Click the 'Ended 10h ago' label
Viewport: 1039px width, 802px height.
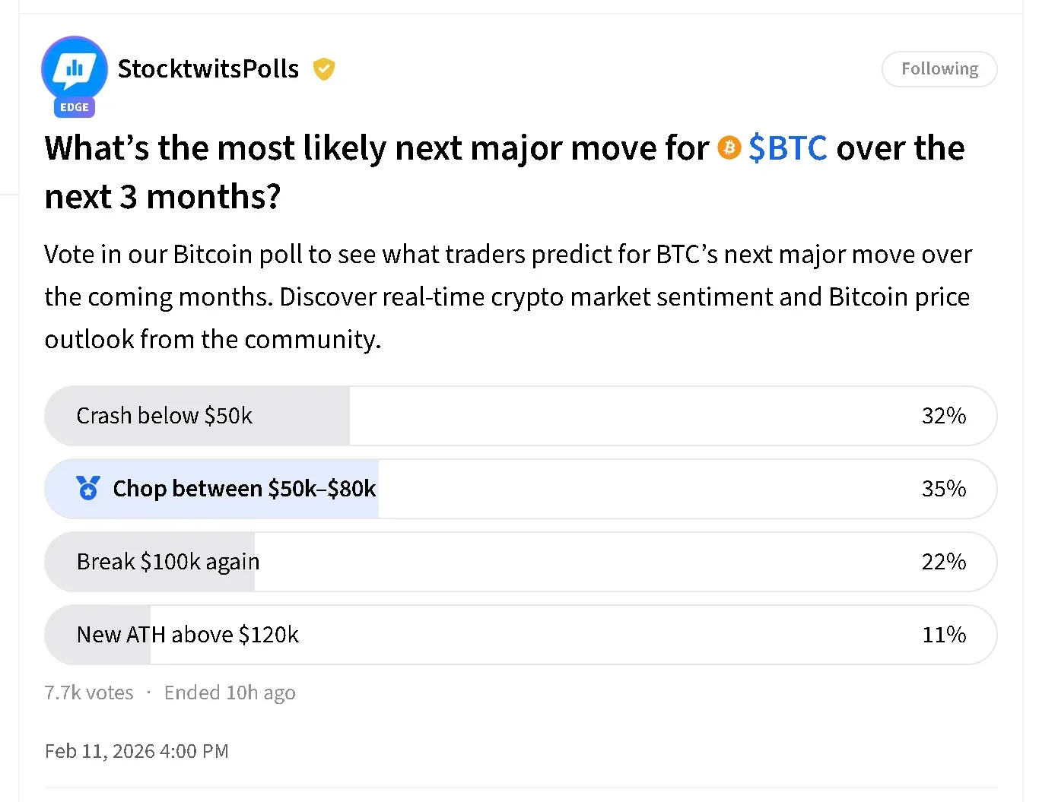(x=230, y=693)
